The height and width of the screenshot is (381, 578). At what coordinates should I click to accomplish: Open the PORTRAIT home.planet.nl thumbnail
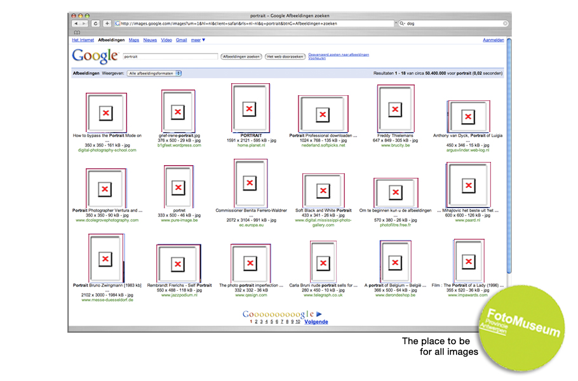[x=250, y=108]
